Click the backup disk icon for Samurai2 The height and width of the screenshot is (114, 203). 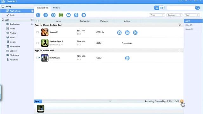pos(127,33)
